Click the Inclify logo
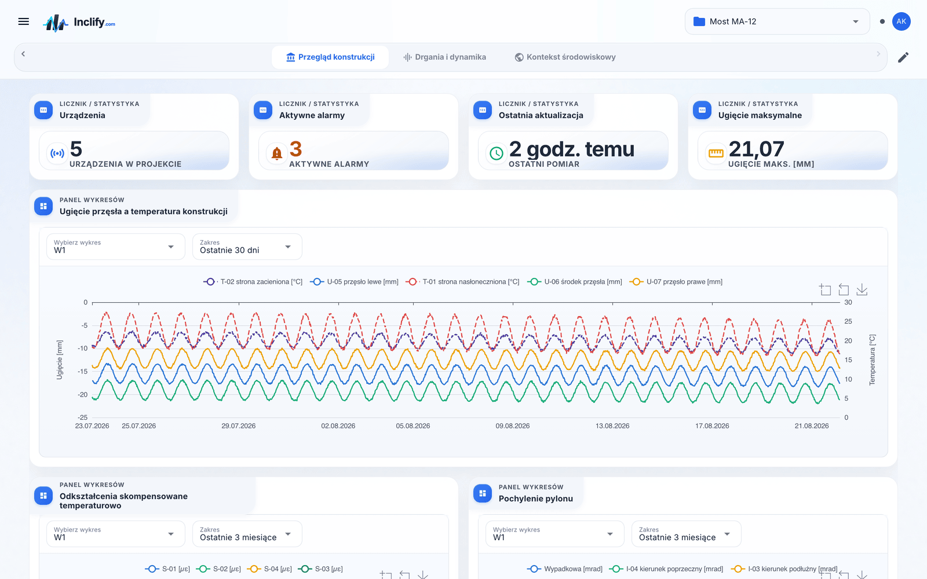The image size is (927, 579). pos(79,23)
